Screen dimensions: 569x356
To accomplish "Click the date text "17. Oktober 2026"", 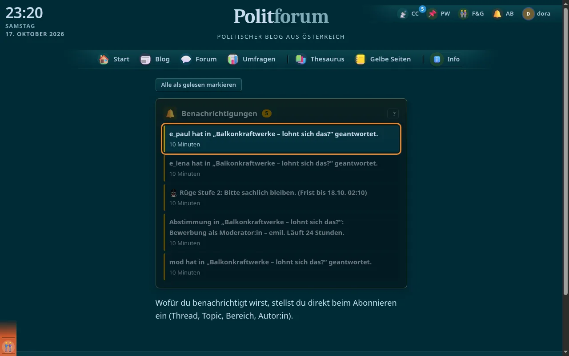I will pyautogui.click(x=35, y=34).
